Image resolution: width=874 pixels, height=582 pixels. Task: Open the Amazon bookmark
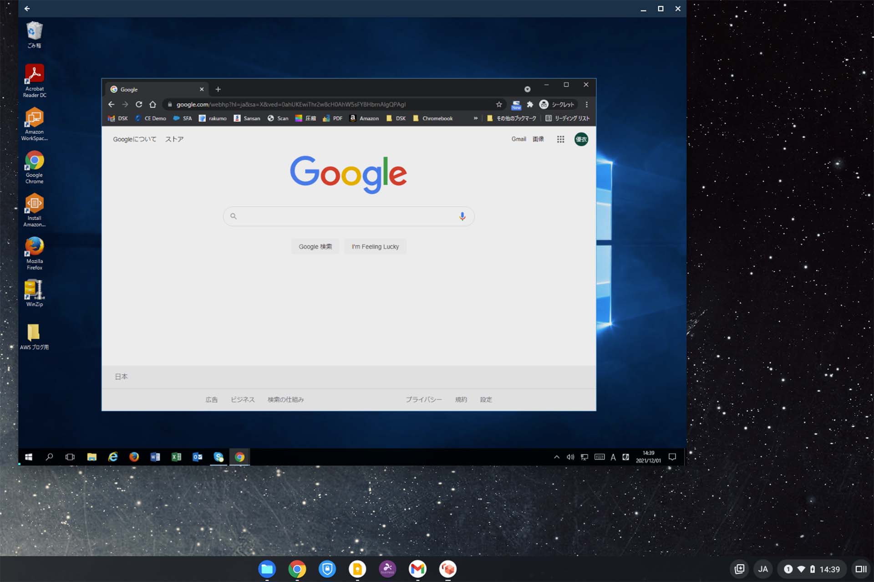[364, 118]
